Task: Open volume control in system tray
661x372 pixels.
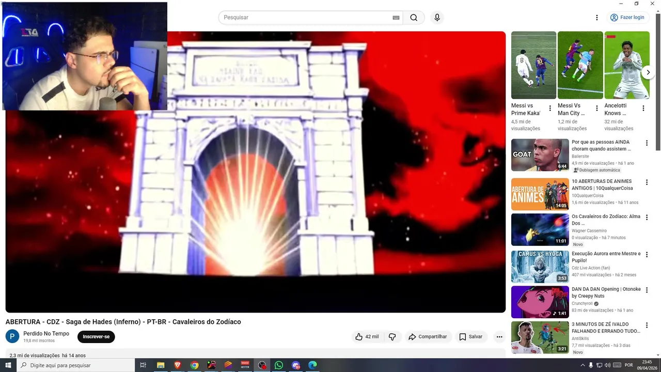Action: [607, 365]
